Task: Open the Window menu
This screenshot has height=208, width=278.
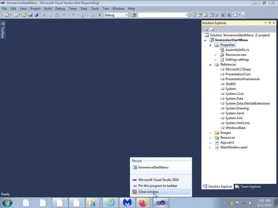Action: coord(118,8)
